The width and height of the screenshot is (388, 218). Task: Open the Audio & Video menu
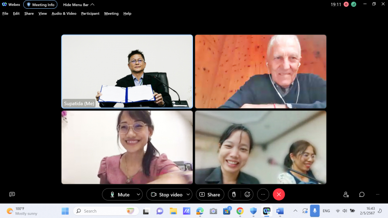(64, 14)
